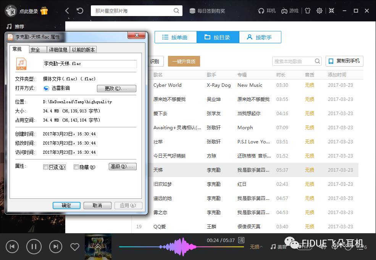Favorite the song with the heart icon
Screen dimensions: 376x260
(x=75, y=247)
